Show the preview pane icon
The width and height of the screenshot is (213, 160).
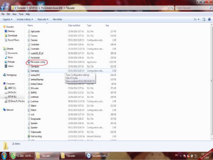click(204, 19)
